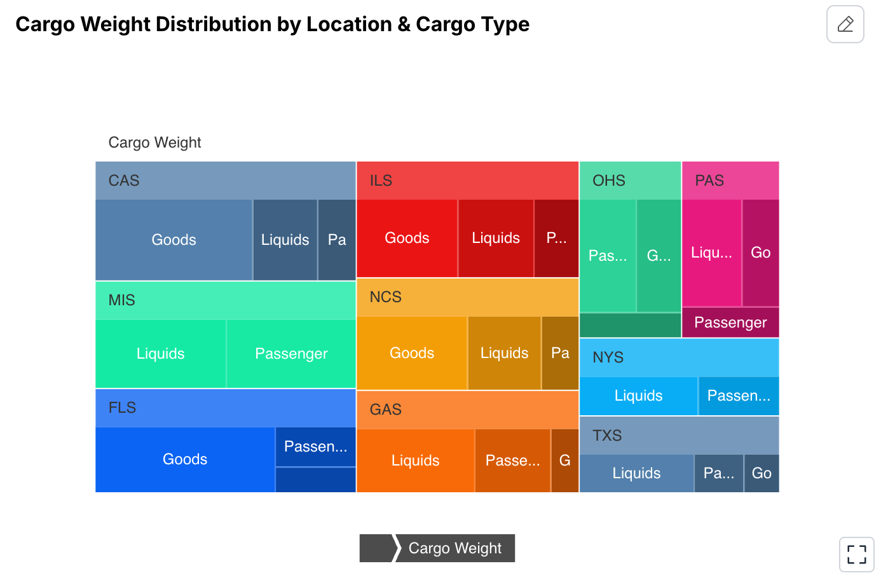Open fullscreen view via expand icon

(x=856, y=554)
